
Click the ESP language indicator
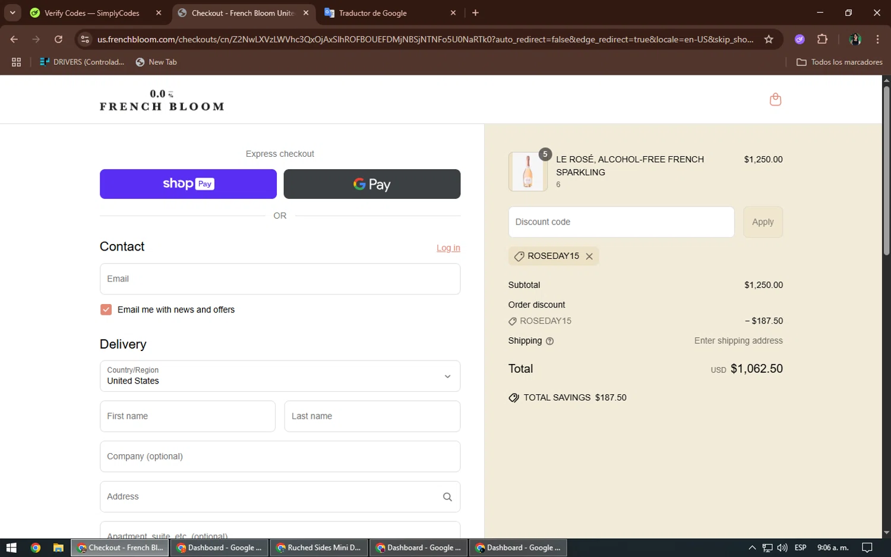[800, 547]
